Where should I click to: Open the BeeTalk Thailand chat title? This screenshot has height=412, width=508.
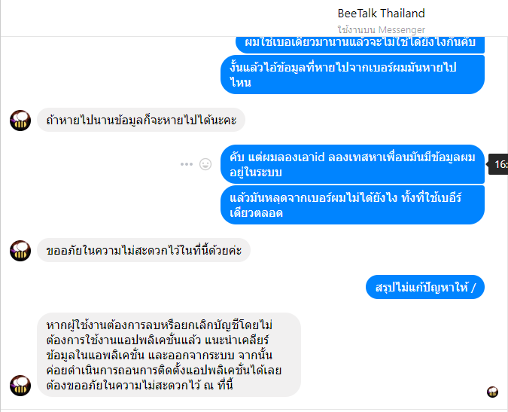click(x=381, y=14)
